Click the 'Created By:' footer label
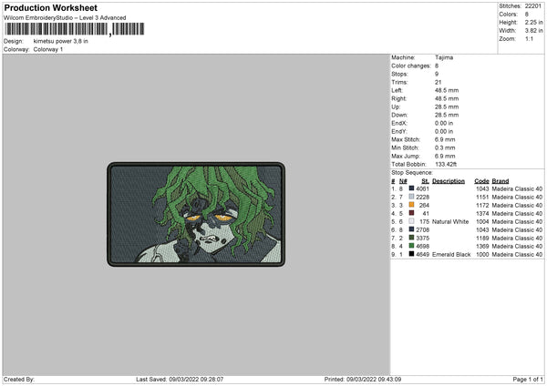This screenshot has width=547, height=386. pyautogui.click(x=19, y=379)
